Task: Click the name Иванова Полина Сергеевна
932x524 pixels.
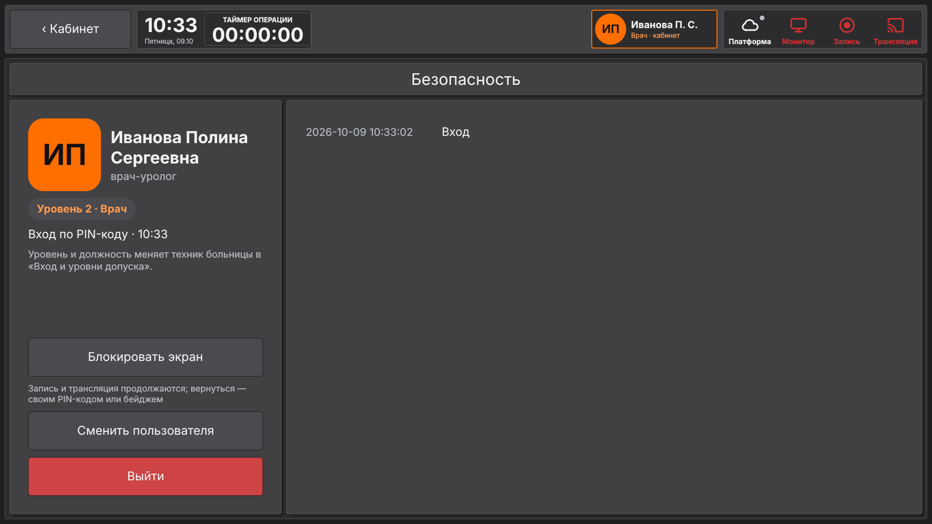Action: (179, 147)
